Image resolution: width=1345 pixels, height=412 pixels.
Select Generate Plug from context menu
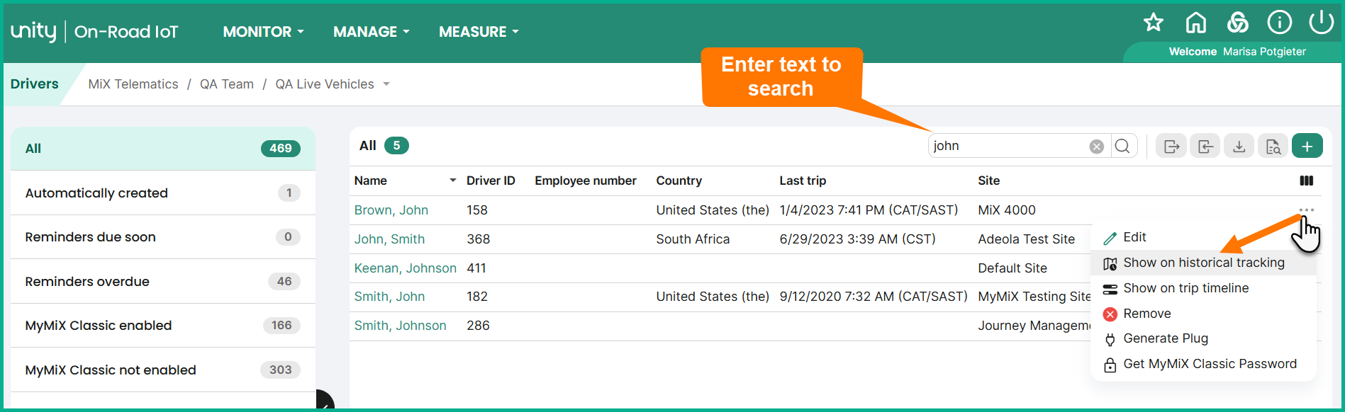pos(1165,338)
